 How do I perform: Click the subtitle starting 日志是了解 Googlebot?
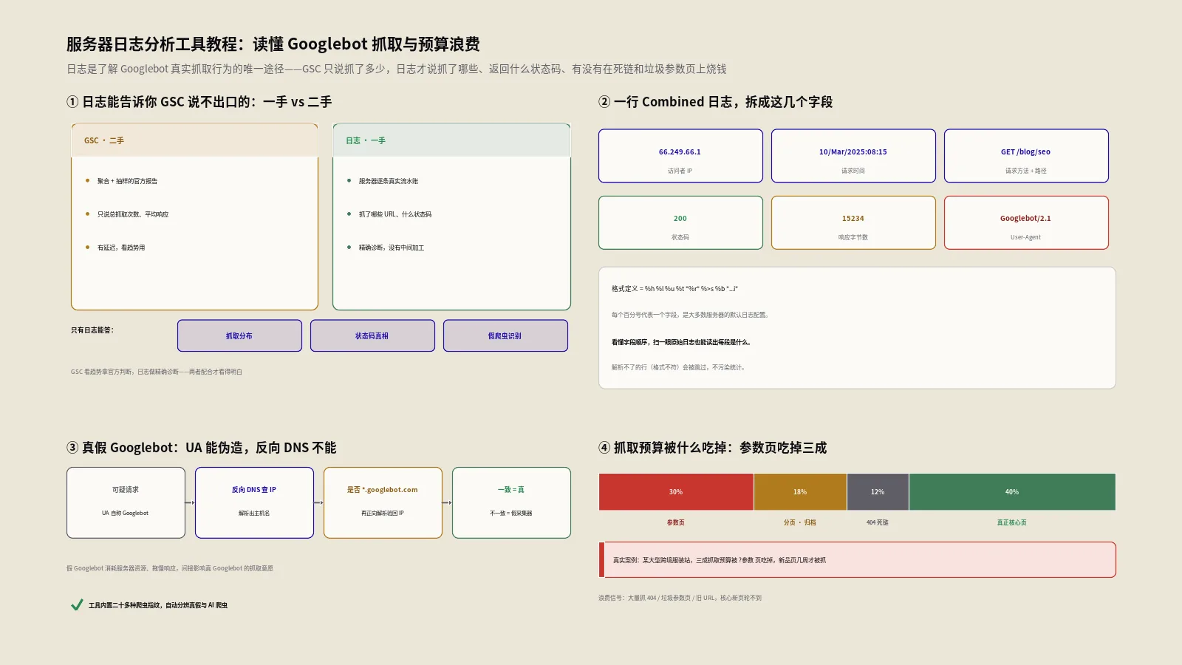pyautogui.click(x=397, y=69)
